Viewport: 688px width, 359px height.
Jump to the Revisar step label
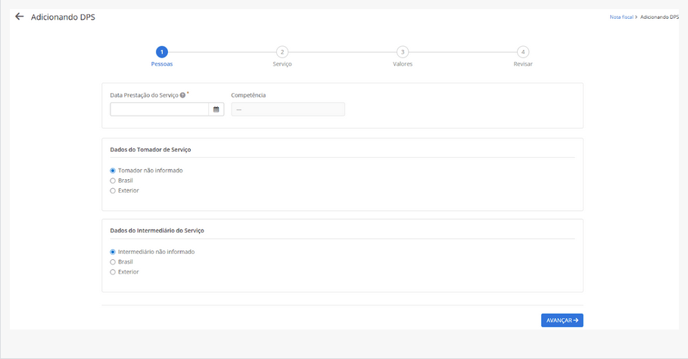[523, 64]
